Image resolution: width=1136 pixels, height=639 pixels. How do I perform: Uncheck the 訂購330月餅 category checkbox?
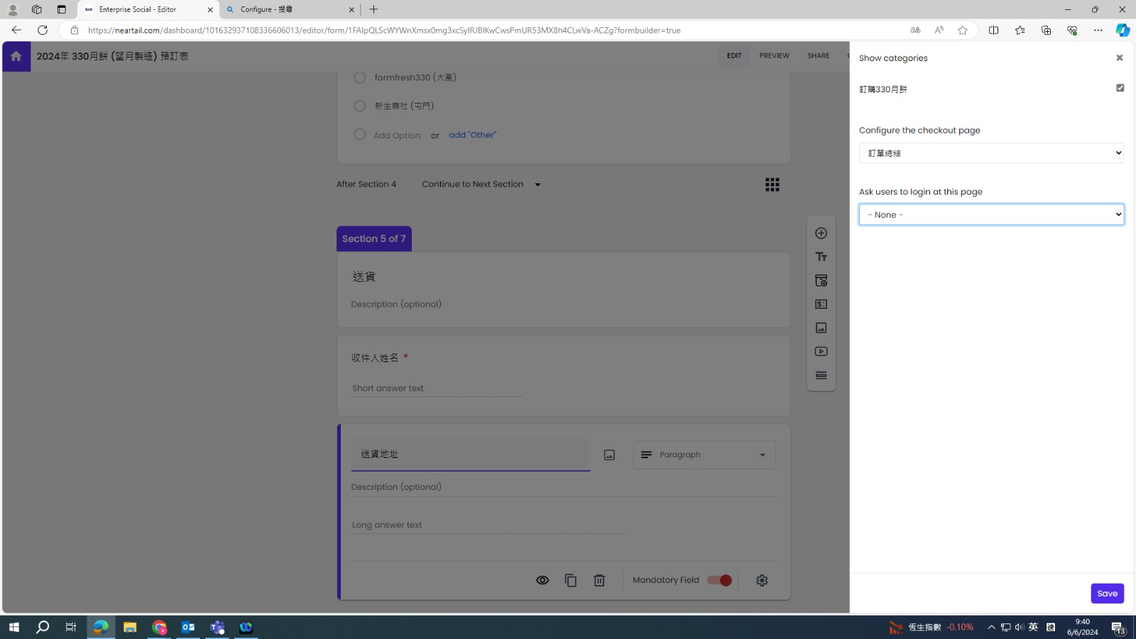(x=1120, y=88)
